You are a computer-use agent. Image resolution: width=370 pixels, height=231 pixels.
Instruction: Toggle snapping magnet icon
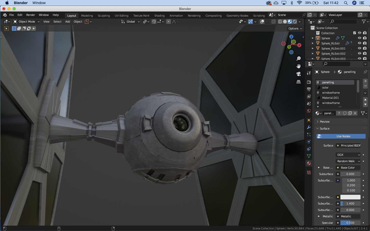(154, 22)
